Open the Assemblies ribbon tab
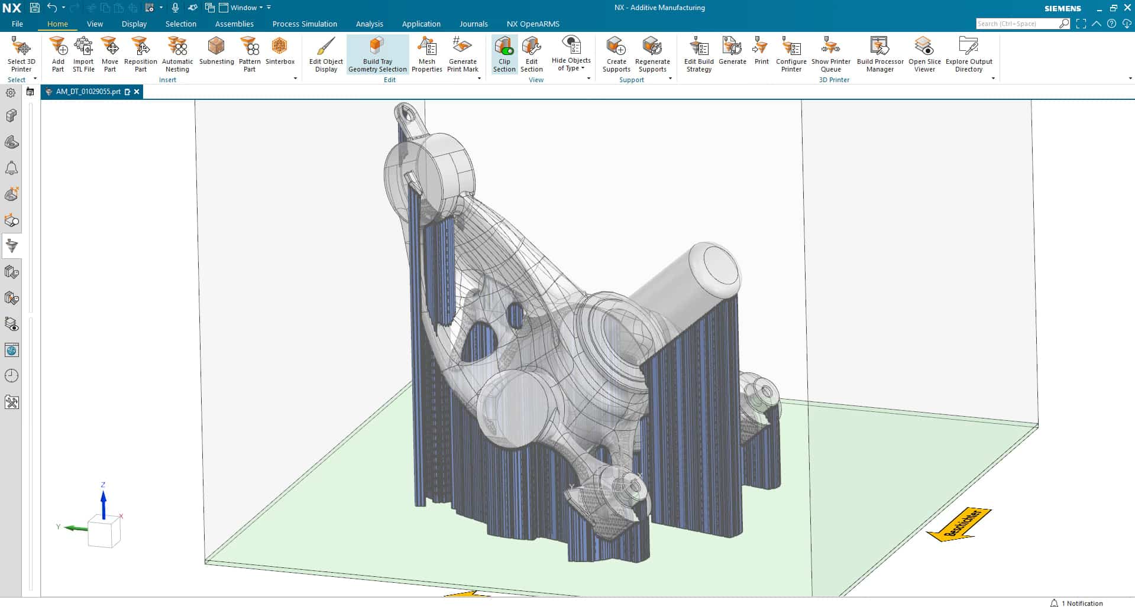 click(234, 24)
